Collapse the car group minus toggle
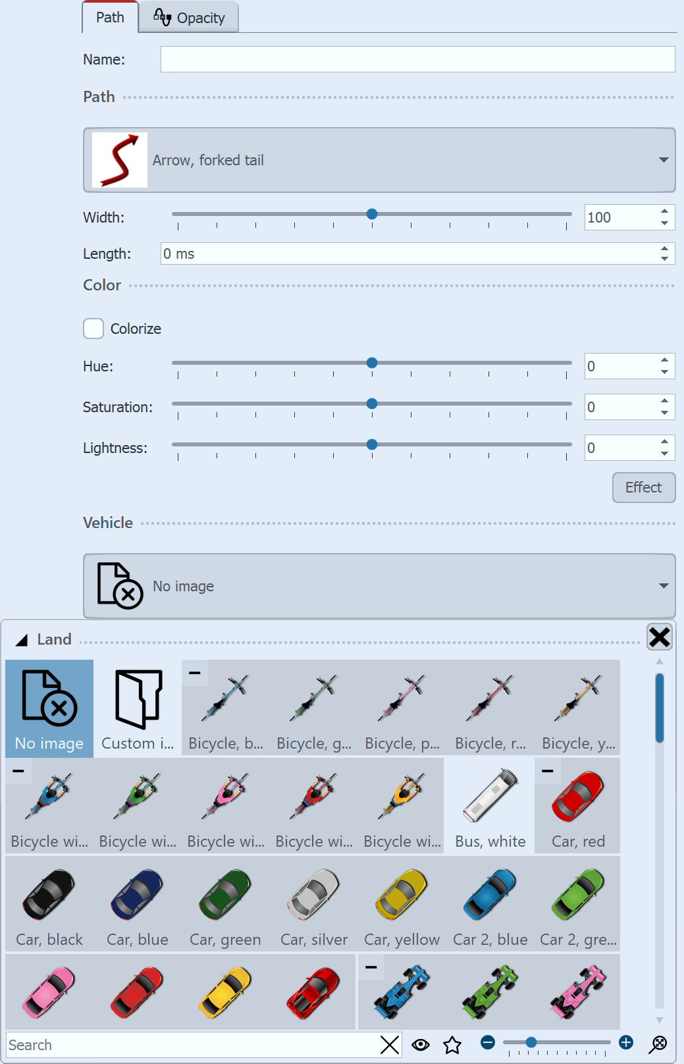The height and width of the screenshot is (1064, 684). click(x=548, y=771)
